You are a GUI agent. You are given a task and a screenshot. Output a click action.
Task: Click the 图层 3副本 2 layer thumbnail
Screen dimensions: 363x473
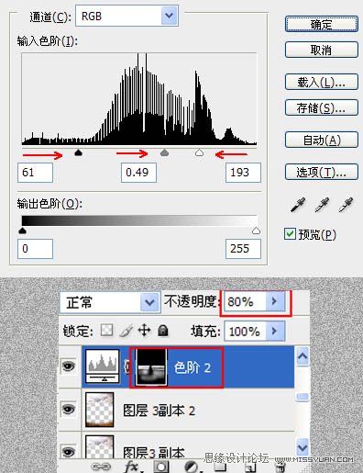click(x=100, y=410)
